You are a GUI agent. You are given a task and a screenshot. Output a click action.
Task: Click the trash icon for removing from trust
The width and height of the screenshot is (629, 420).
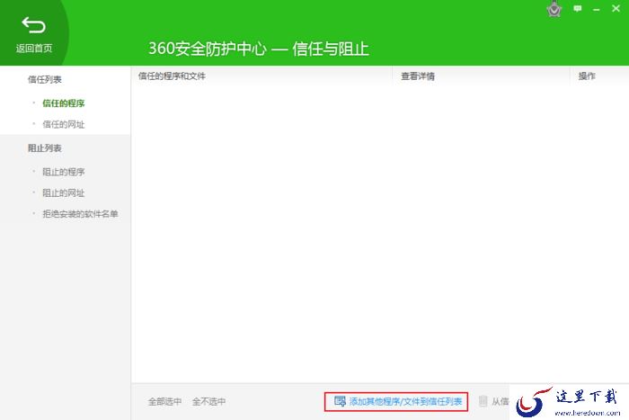click(483, 401)
